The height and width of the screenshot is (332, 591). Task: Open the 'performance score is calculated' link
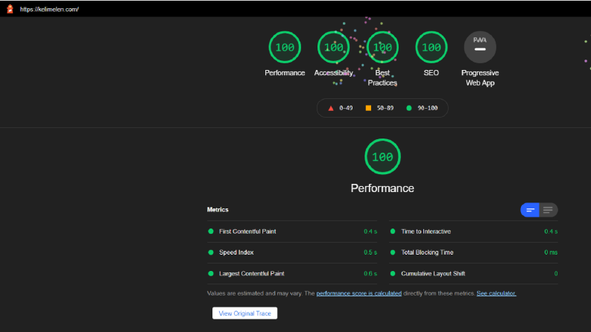pos(358,293)
